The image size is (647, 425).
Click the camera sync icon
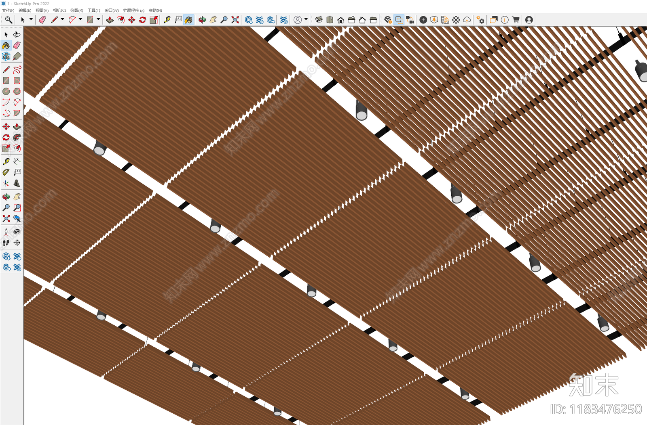coord(410,19)
